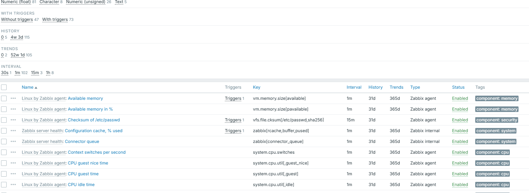
Task: Open three-dot menu for CPU guest nice time
Action: [13, 163]
